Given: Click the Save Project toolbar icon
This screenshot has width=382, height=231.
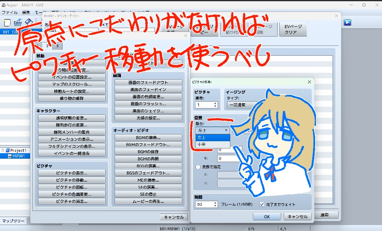Looking at the screenshot, I should [x=29, y=22].
